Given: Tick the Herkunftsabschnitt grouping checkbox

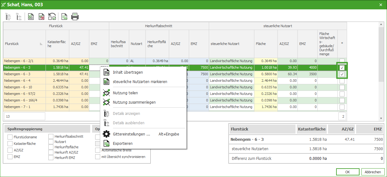Looking at the screenshot, I should 51,136.
